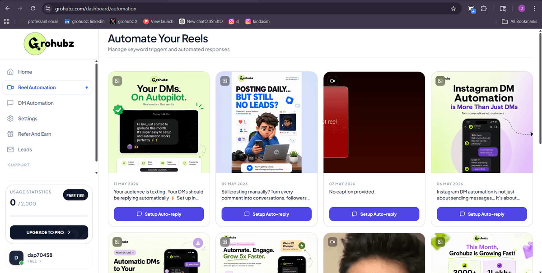The width and height of the screenshot is (542, 273).
Task: Select Reel Automation in the sidebar
Action: 47,88
